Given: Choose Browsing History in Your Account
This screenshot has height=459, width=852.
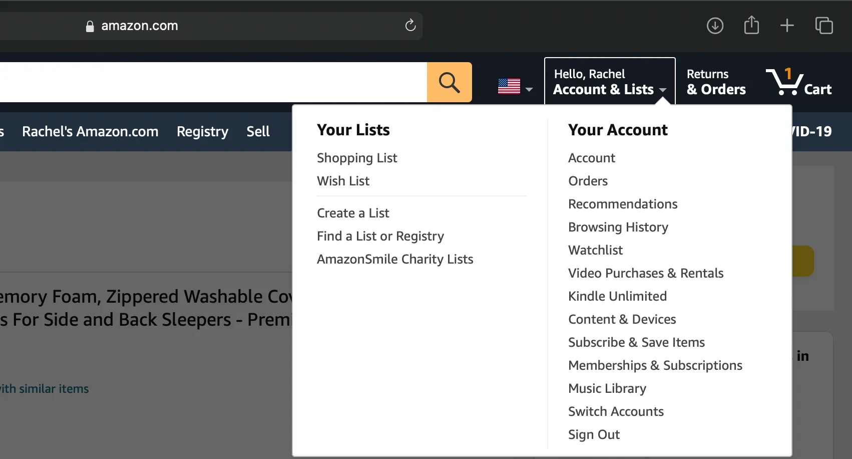Looking at the screenshot, I should point(618,227).
